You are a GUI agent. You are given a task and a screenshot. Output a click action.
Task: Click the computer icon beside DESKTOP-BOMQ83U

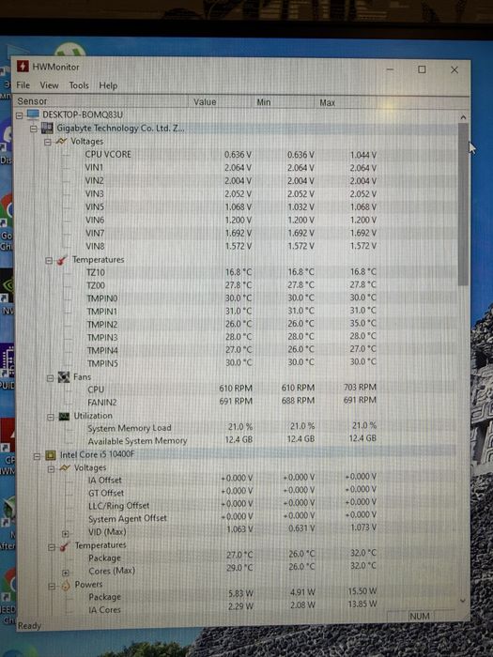coord(33,115)
